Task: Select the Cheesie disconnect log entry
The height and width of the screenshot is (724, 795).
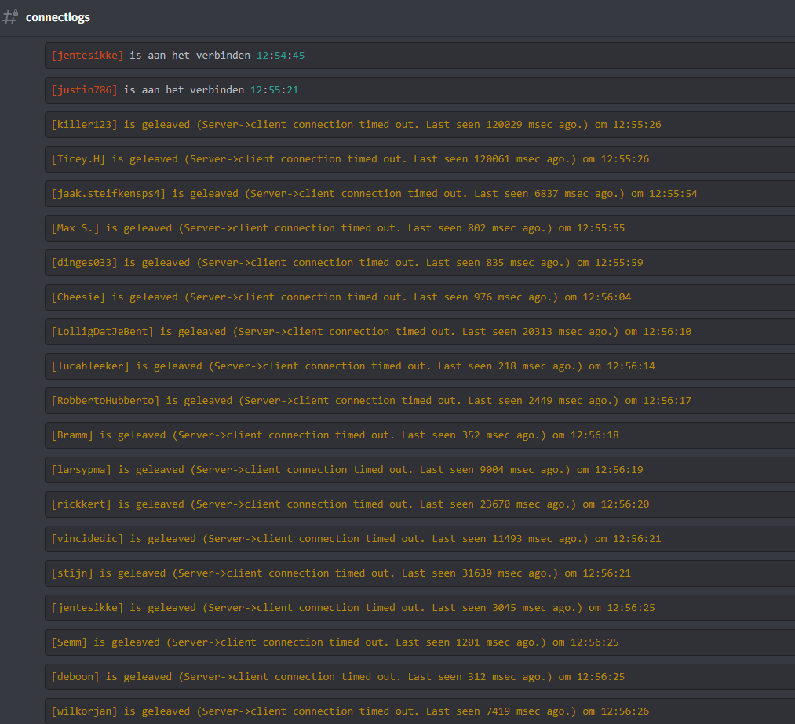Action: [x=341, y=297]
